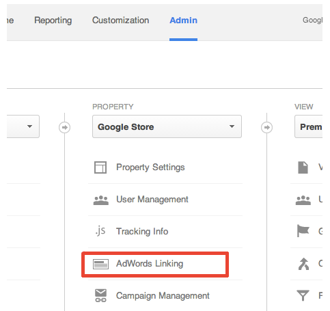The width and height of the screenshot is (330, 311).
Task: Click the merge arrows icon in View column
Action: pyautogui.click(x=303, y=264)
